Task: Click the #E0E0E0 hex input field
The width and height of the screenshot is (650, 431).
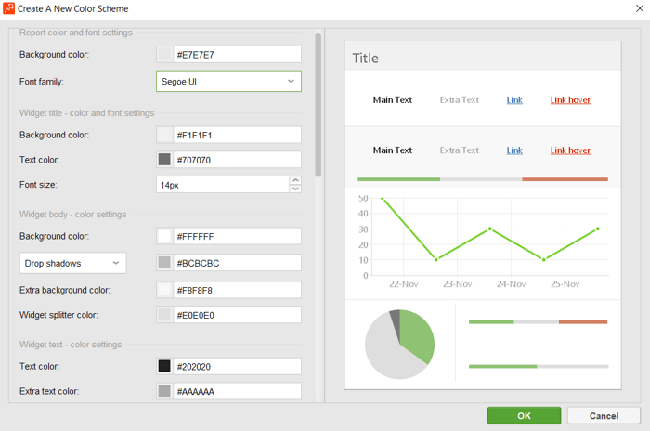Action: pyautogui.click(x=237, y=315)
